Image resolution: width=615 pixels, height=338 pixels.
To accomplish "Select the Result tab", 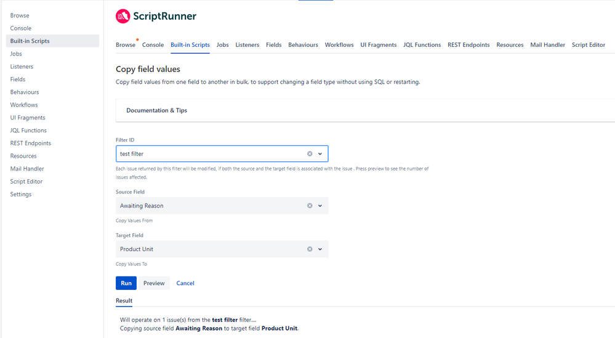I will (x=124, y=300).
